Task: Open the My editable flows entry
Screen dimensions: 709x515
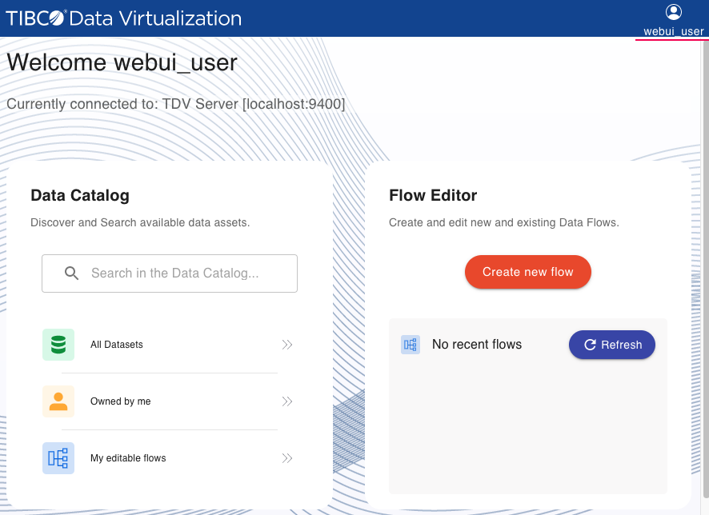Action: [x=128, y=458]
